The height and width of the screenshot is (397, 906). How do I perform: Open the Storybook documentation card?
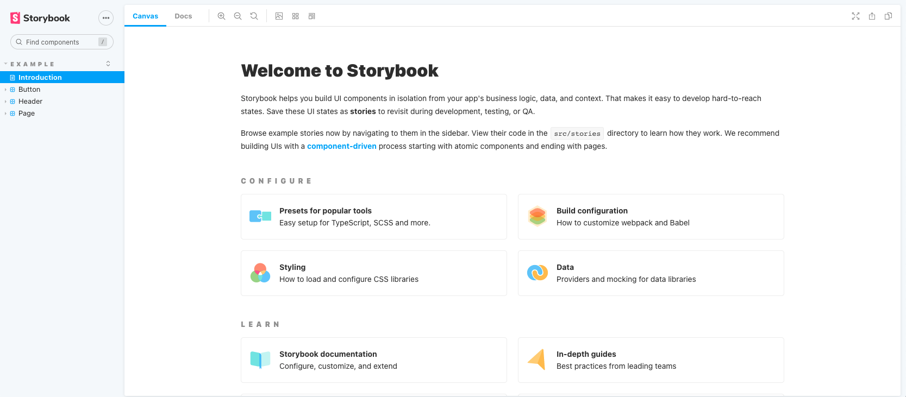point(374,360)
